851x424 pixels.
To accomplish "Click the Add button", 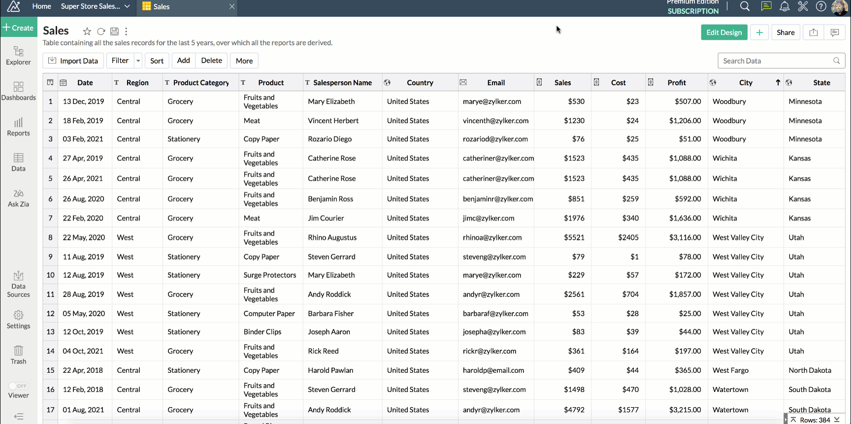I will [x=184, y=61].
